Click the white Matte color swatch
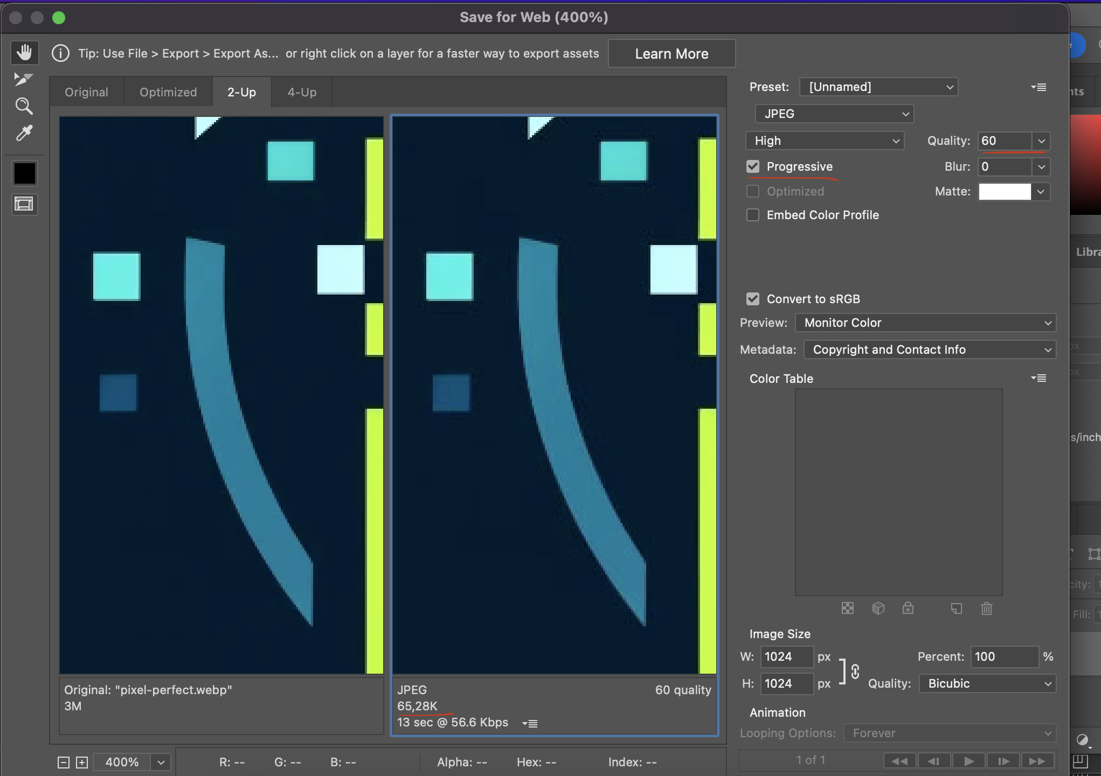This screenshot has width=1101, height=776. [1005, 192]
